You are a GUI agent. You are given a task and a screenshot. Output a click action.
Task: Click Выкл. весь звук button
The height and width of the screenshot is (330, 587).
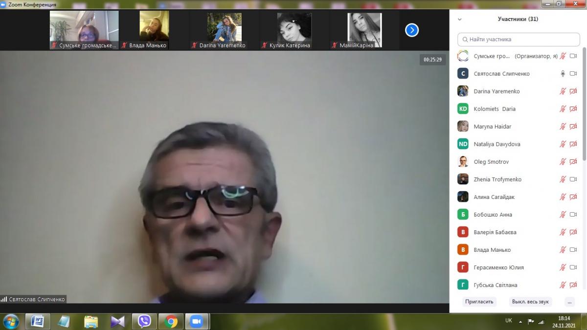pos(530,302)
